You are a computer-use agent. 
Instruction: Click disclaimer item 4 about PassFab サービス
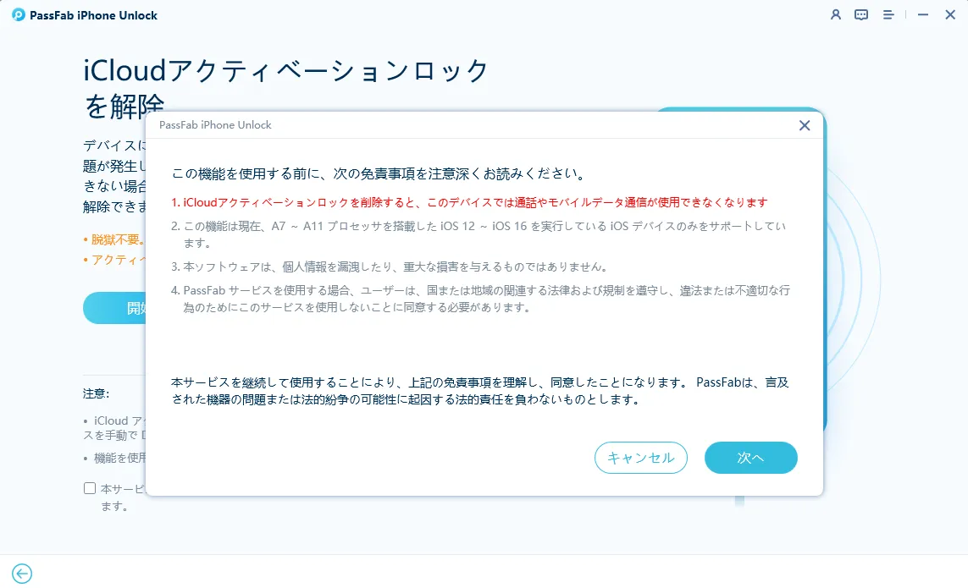(480, 299)
